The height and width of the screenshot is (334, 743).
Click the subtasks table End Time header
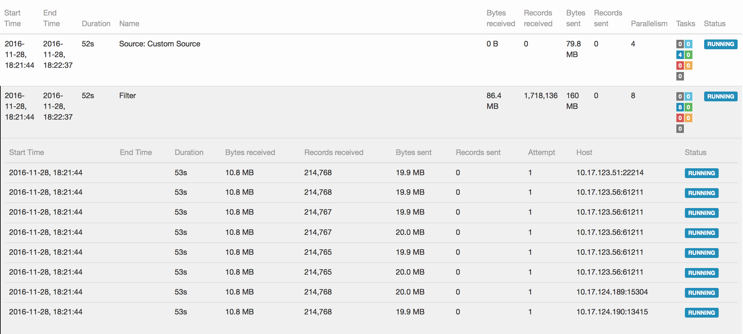click(136, 152)
